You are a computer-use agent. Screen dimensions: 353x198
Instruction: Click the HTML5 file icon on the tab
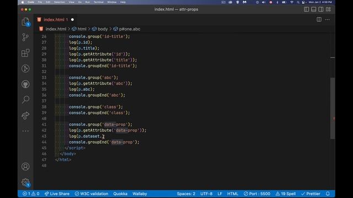click(x=39, y=20)
